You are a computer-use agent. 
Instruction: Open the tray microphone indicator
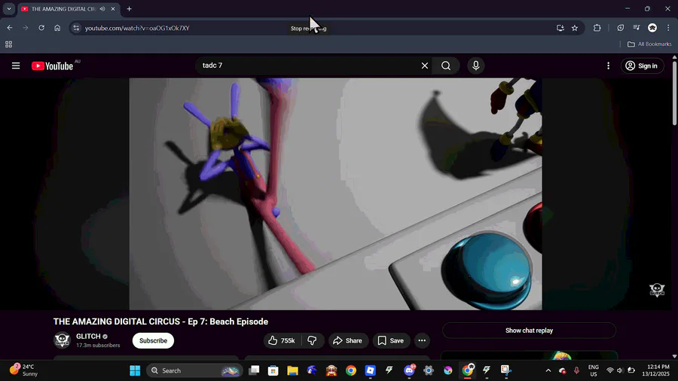tap(576, 370)
